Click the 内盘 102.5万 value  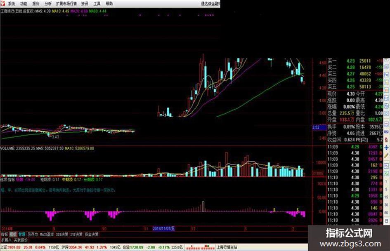tap(375, 120)
